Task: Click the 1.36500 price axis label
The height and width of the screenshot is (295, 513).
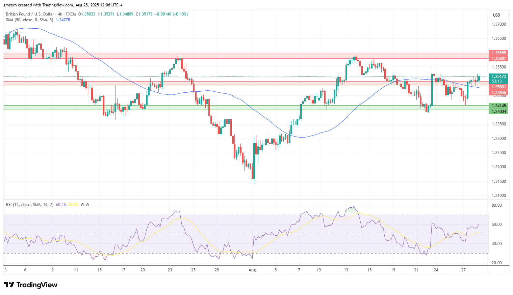Action: 499,38
